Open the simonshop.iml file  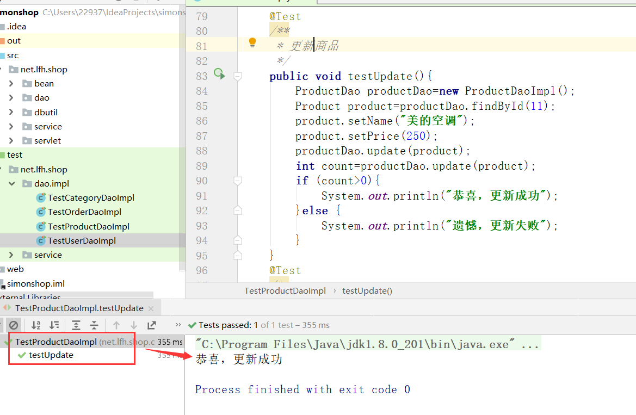(36, 283)
